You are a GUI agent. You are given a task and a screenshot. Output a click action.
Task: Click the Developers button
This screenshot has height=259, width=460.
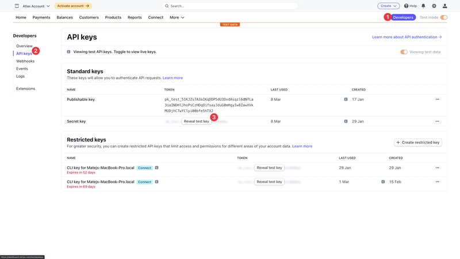point(403,17)
